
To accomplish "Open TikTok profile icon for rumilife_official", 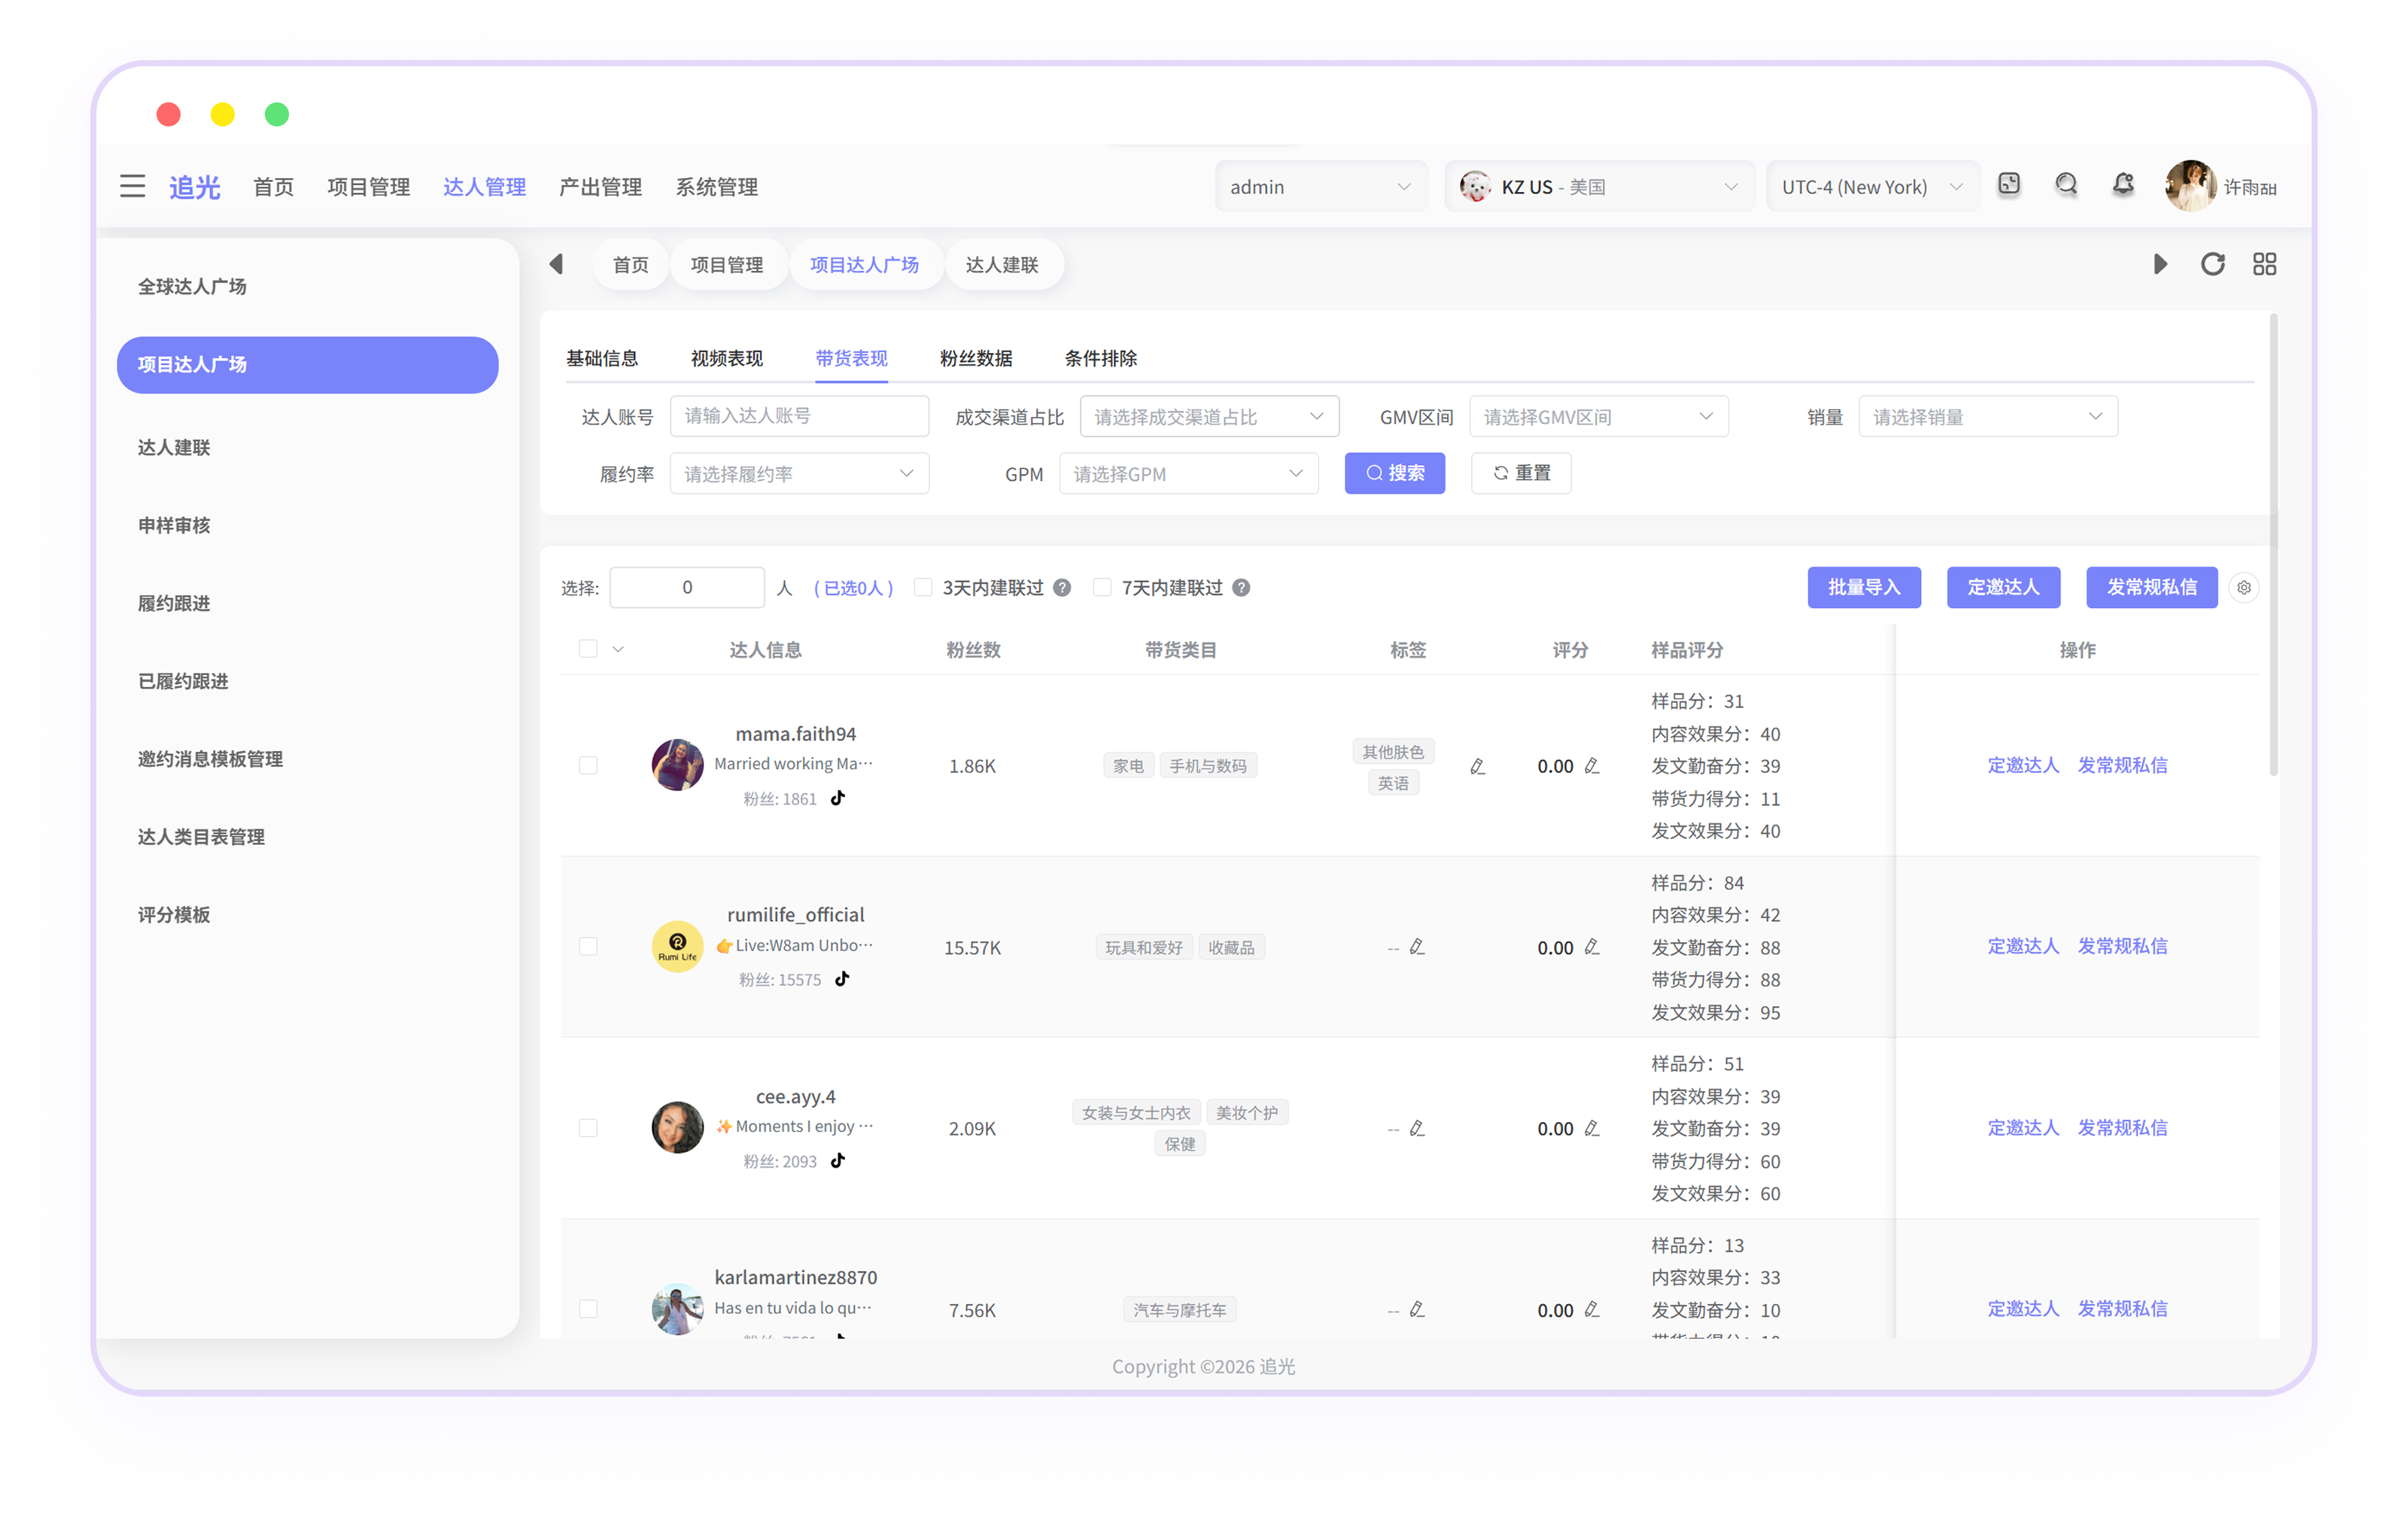I will [842, 979].
